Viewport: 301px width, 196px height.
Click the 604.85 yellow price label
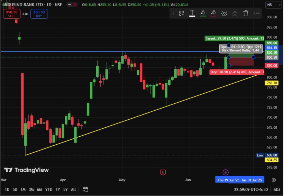(x=272, y=160)
